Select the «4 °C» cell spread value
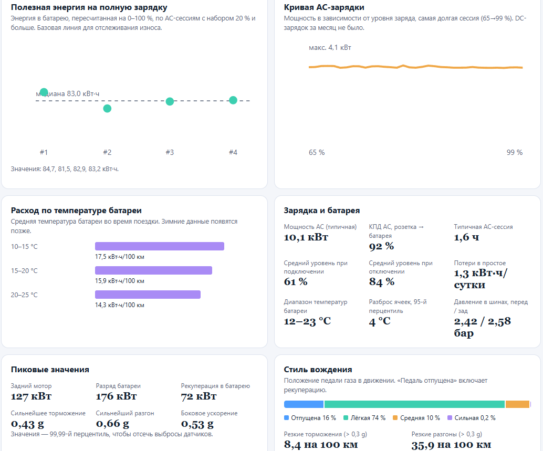543x451 pixels. pos(380,321)
